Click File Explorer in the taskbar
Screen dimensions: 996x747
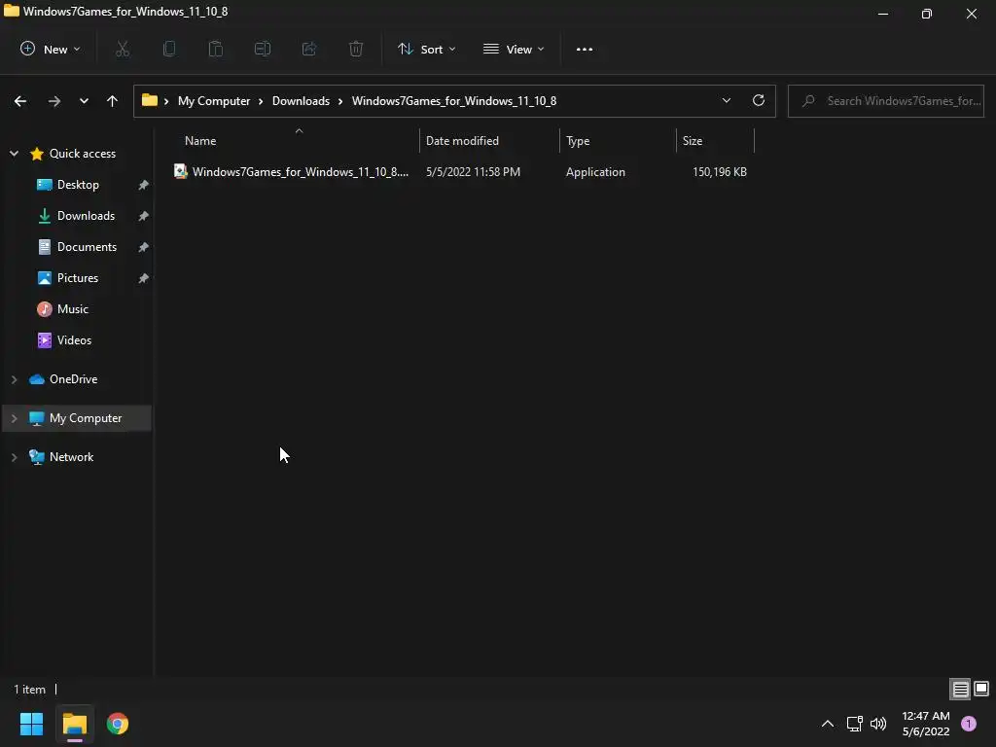(x=74, y=724)
